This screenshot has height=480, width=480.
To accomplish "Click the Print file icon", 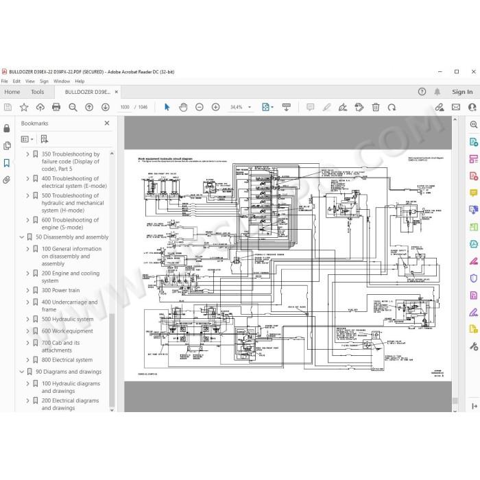I will click(56, 107).
